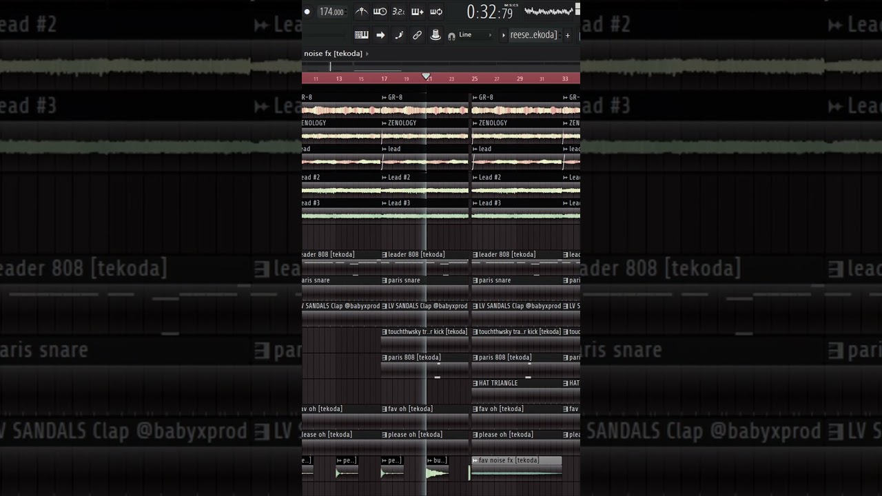The height and width of the screenshot is (496, 882).
Task: Select 'fav oh [tekoda]' pattern at bar 25
Action: point(517,417)
